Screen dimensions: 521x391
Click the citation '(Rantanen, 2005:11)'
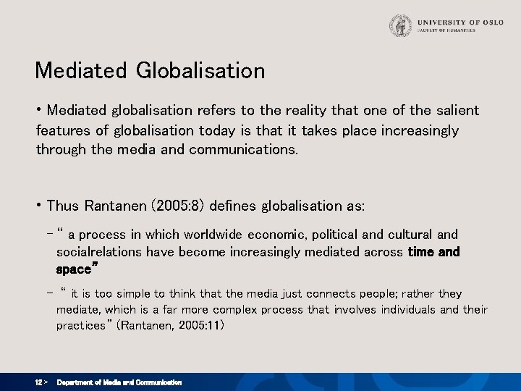coord(171,325)
